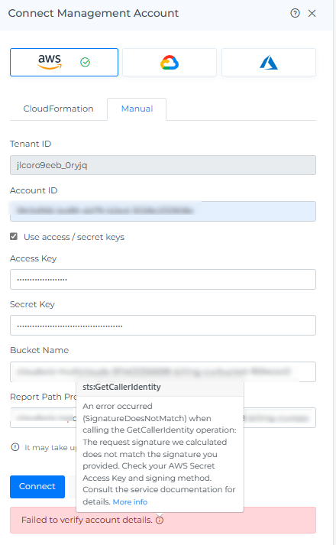Click the Failed to verify account details banner
Viewport: 336px width, 545px height.
(163, 520)
